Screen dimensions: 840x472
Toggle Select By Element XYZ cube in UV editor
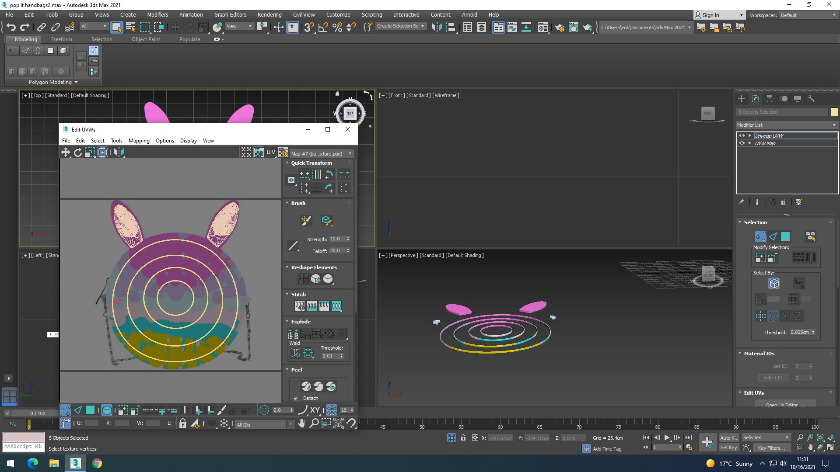coord(107,410)
